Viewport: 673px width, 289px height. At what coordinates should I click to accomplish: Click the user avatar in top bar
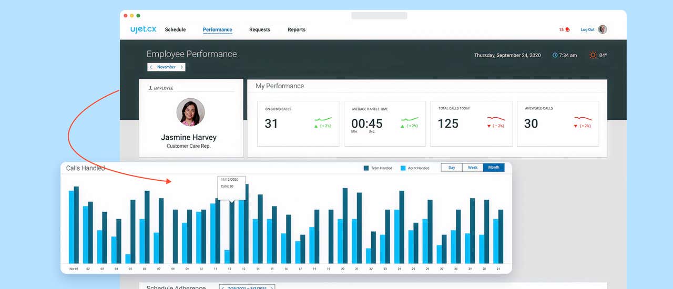[x=603, y=29]
